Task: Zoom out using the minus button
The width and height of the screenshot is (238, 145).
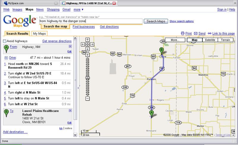Action: point(87,98)
